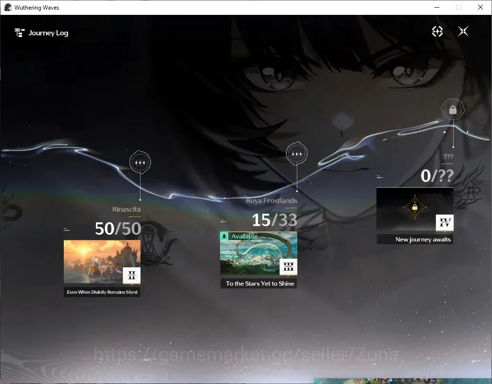Click the chapter IV numeral badge
The width and height of the screenshot is (492, 384).
[445, 223]
